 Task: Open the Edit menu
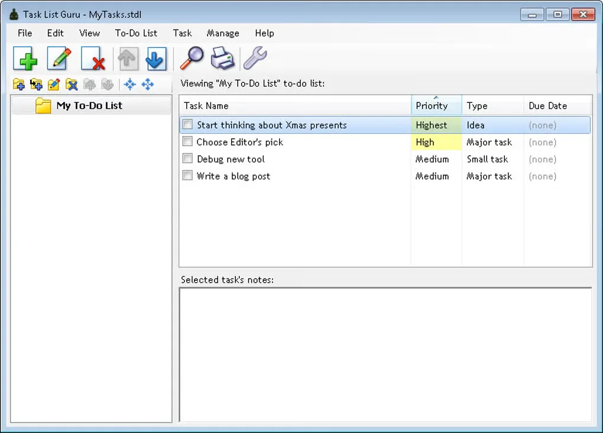pyautogui.click(x=56, y=33)
